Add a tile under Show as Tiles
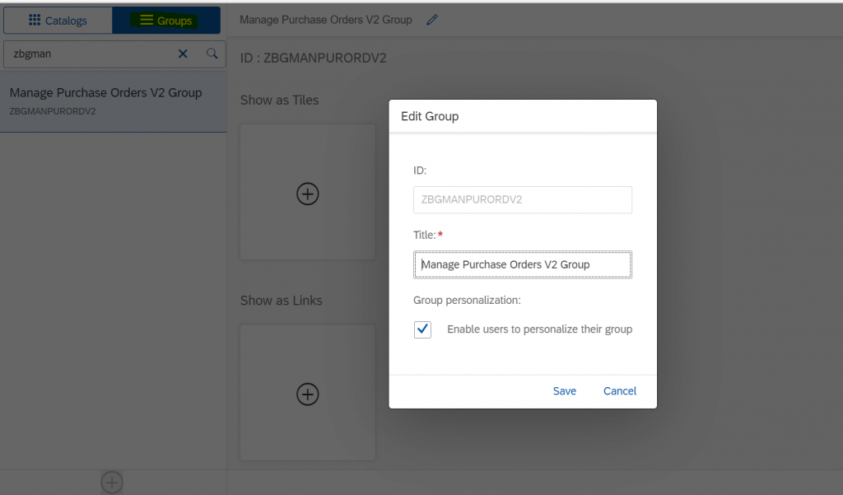 click(x=308, y=194)
